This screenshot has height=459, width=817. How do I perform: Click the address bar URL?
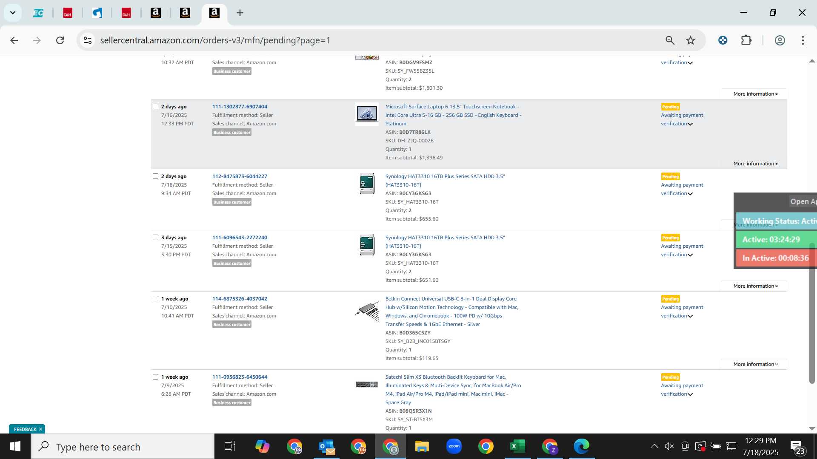point(215,40)
